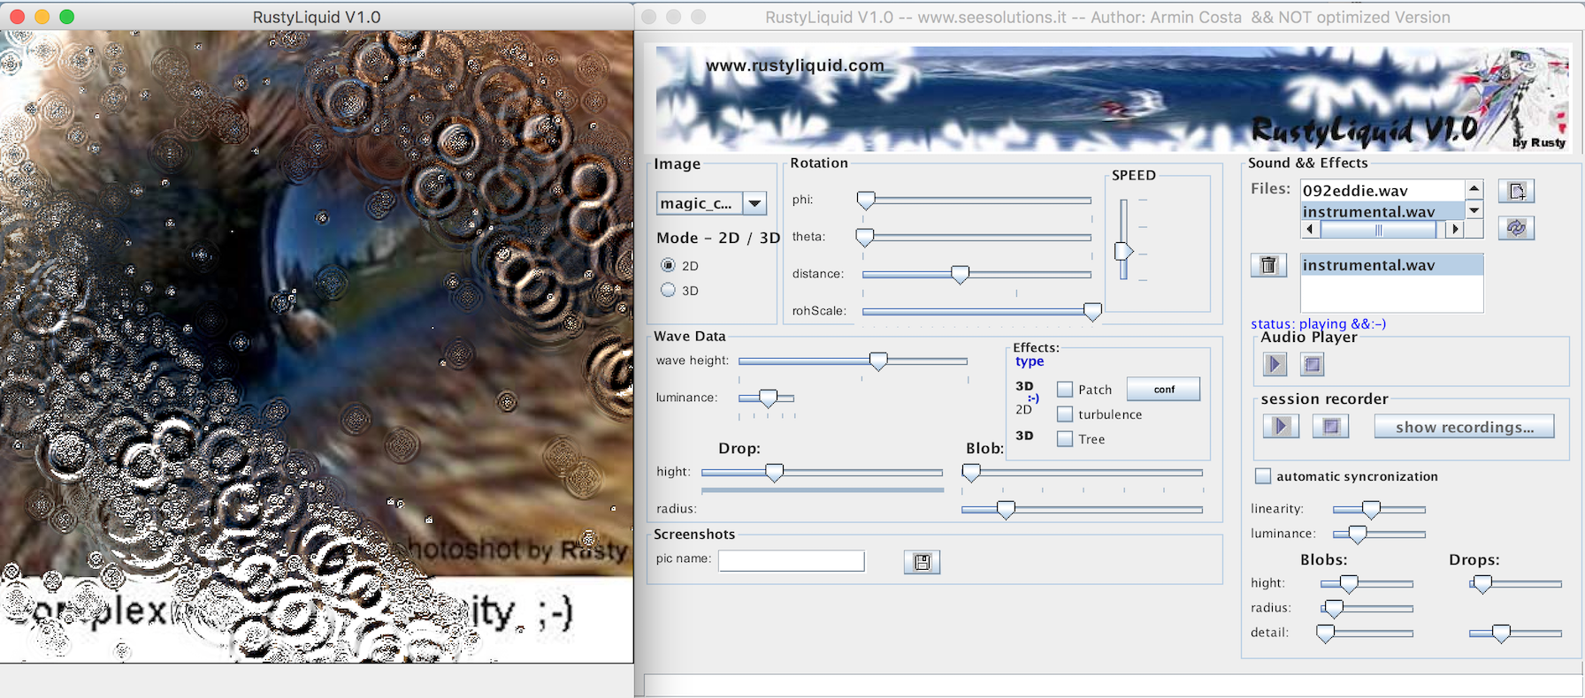Click the distance slider handle
The width and height of the screenshot is (1585, 698).
pyautogui.click(x=960, y=275)
